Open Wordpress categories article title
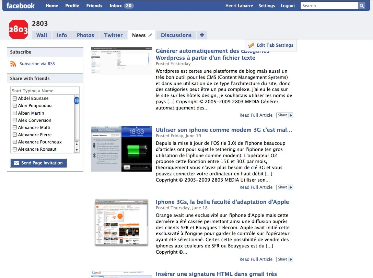373x278 pixels. (x=212, y=54)
